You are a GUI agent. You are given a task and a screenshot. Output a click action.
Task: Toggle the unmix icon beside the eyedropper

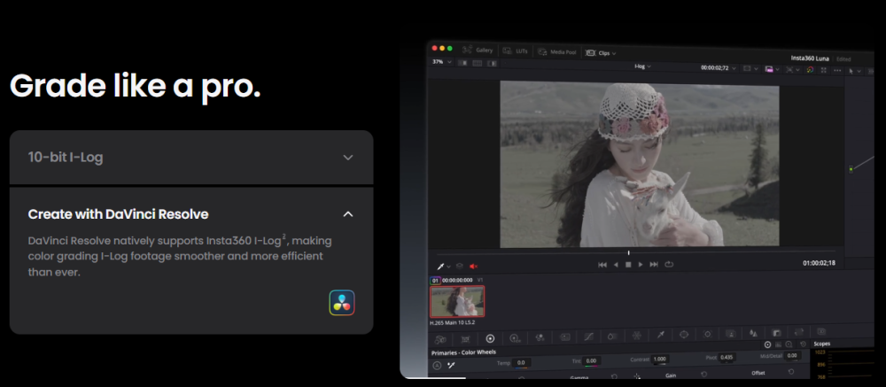(x=460, y=266)
